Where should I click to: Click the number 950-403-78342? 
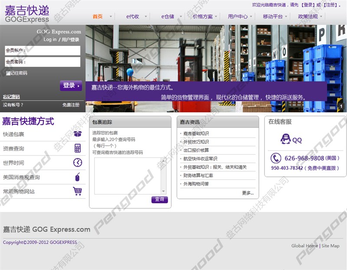click(x=287, y=168)
